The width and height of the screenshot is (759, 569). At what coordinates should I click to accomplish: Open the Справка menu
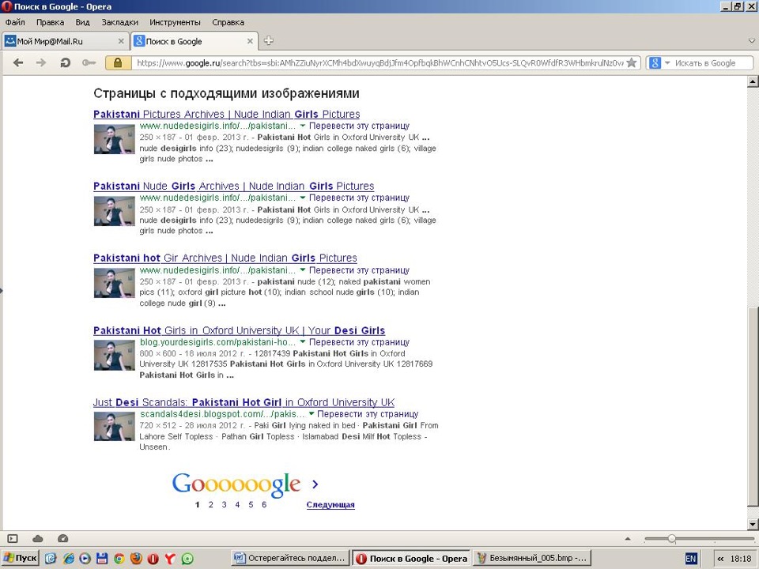coord(228,22)
